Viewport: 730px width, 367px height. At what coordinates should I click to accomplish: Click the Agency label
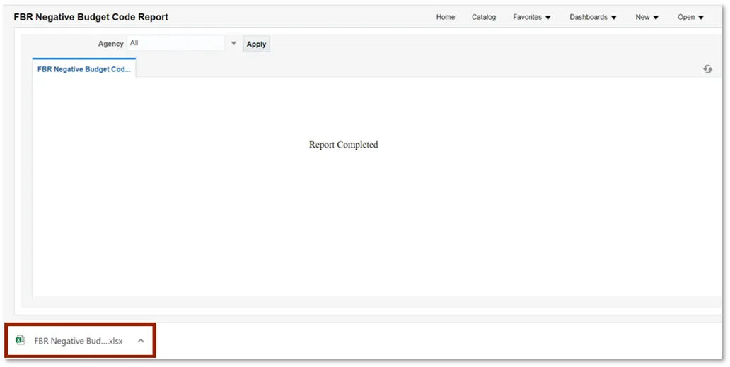pyautogui.click(x=110, y=44)
